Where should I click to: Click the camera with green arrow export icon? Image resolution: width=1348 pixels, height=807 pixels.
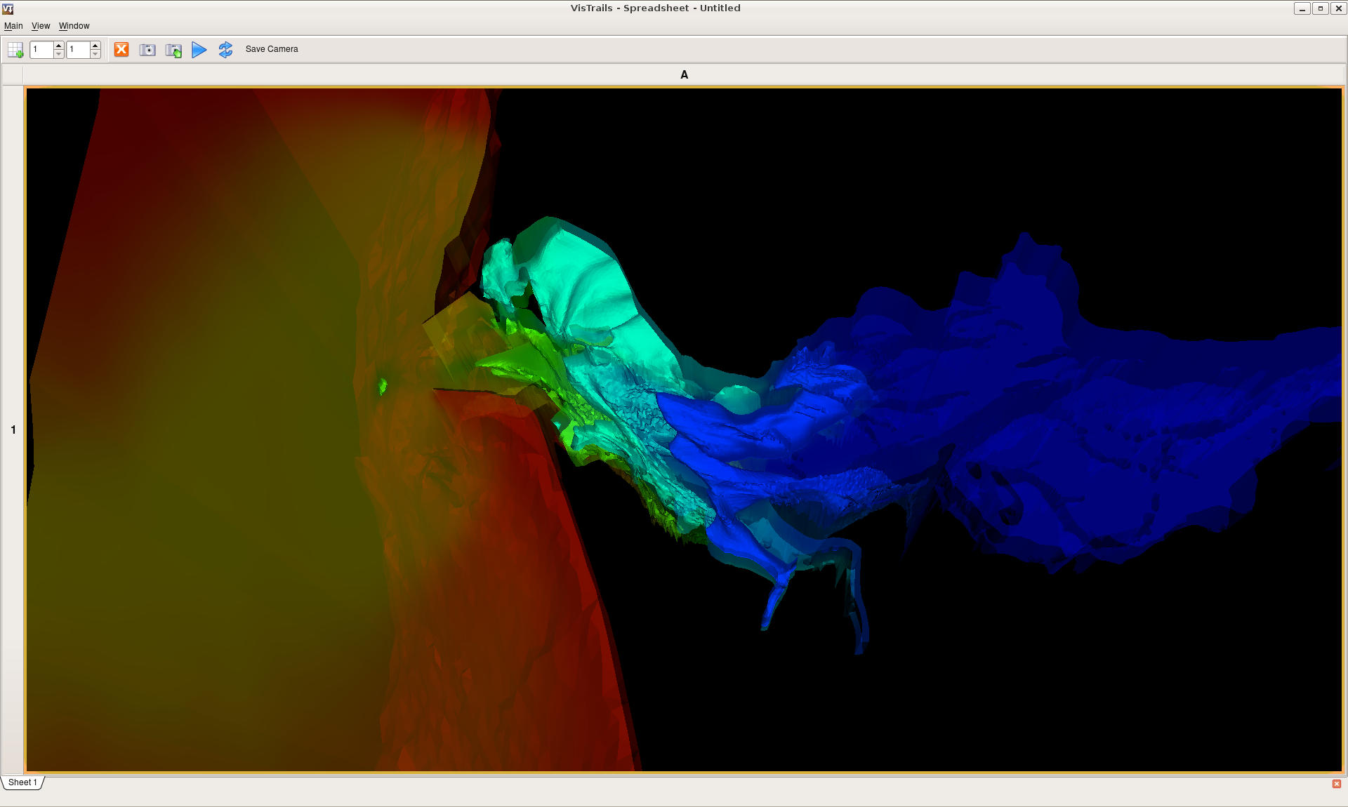(173, 50)
